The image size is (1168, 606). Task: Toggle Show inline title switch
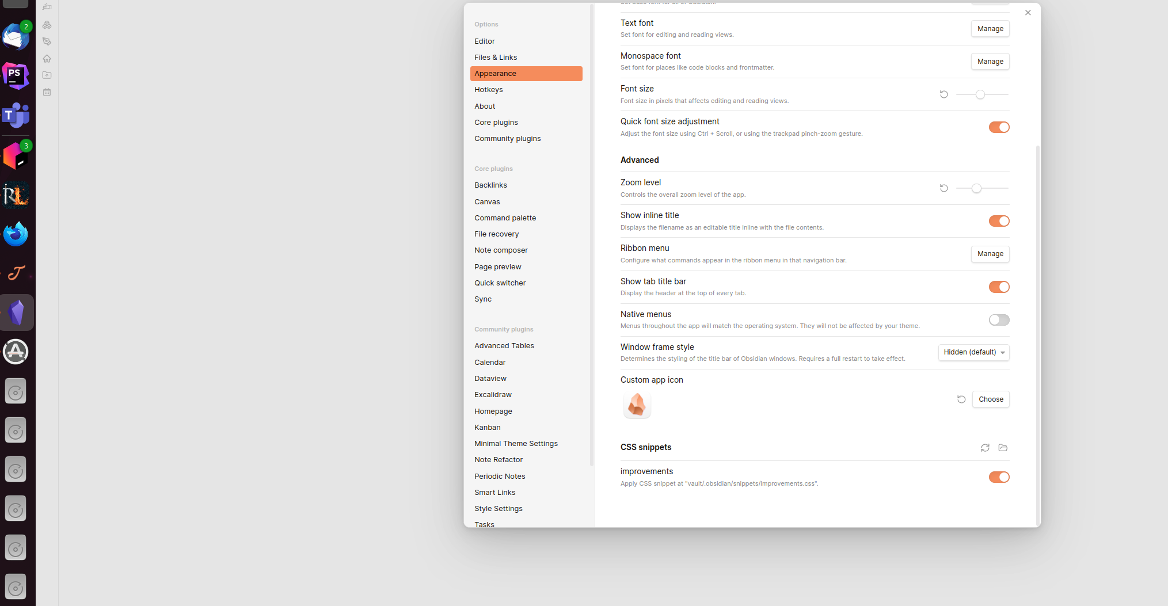coord(999,221)
